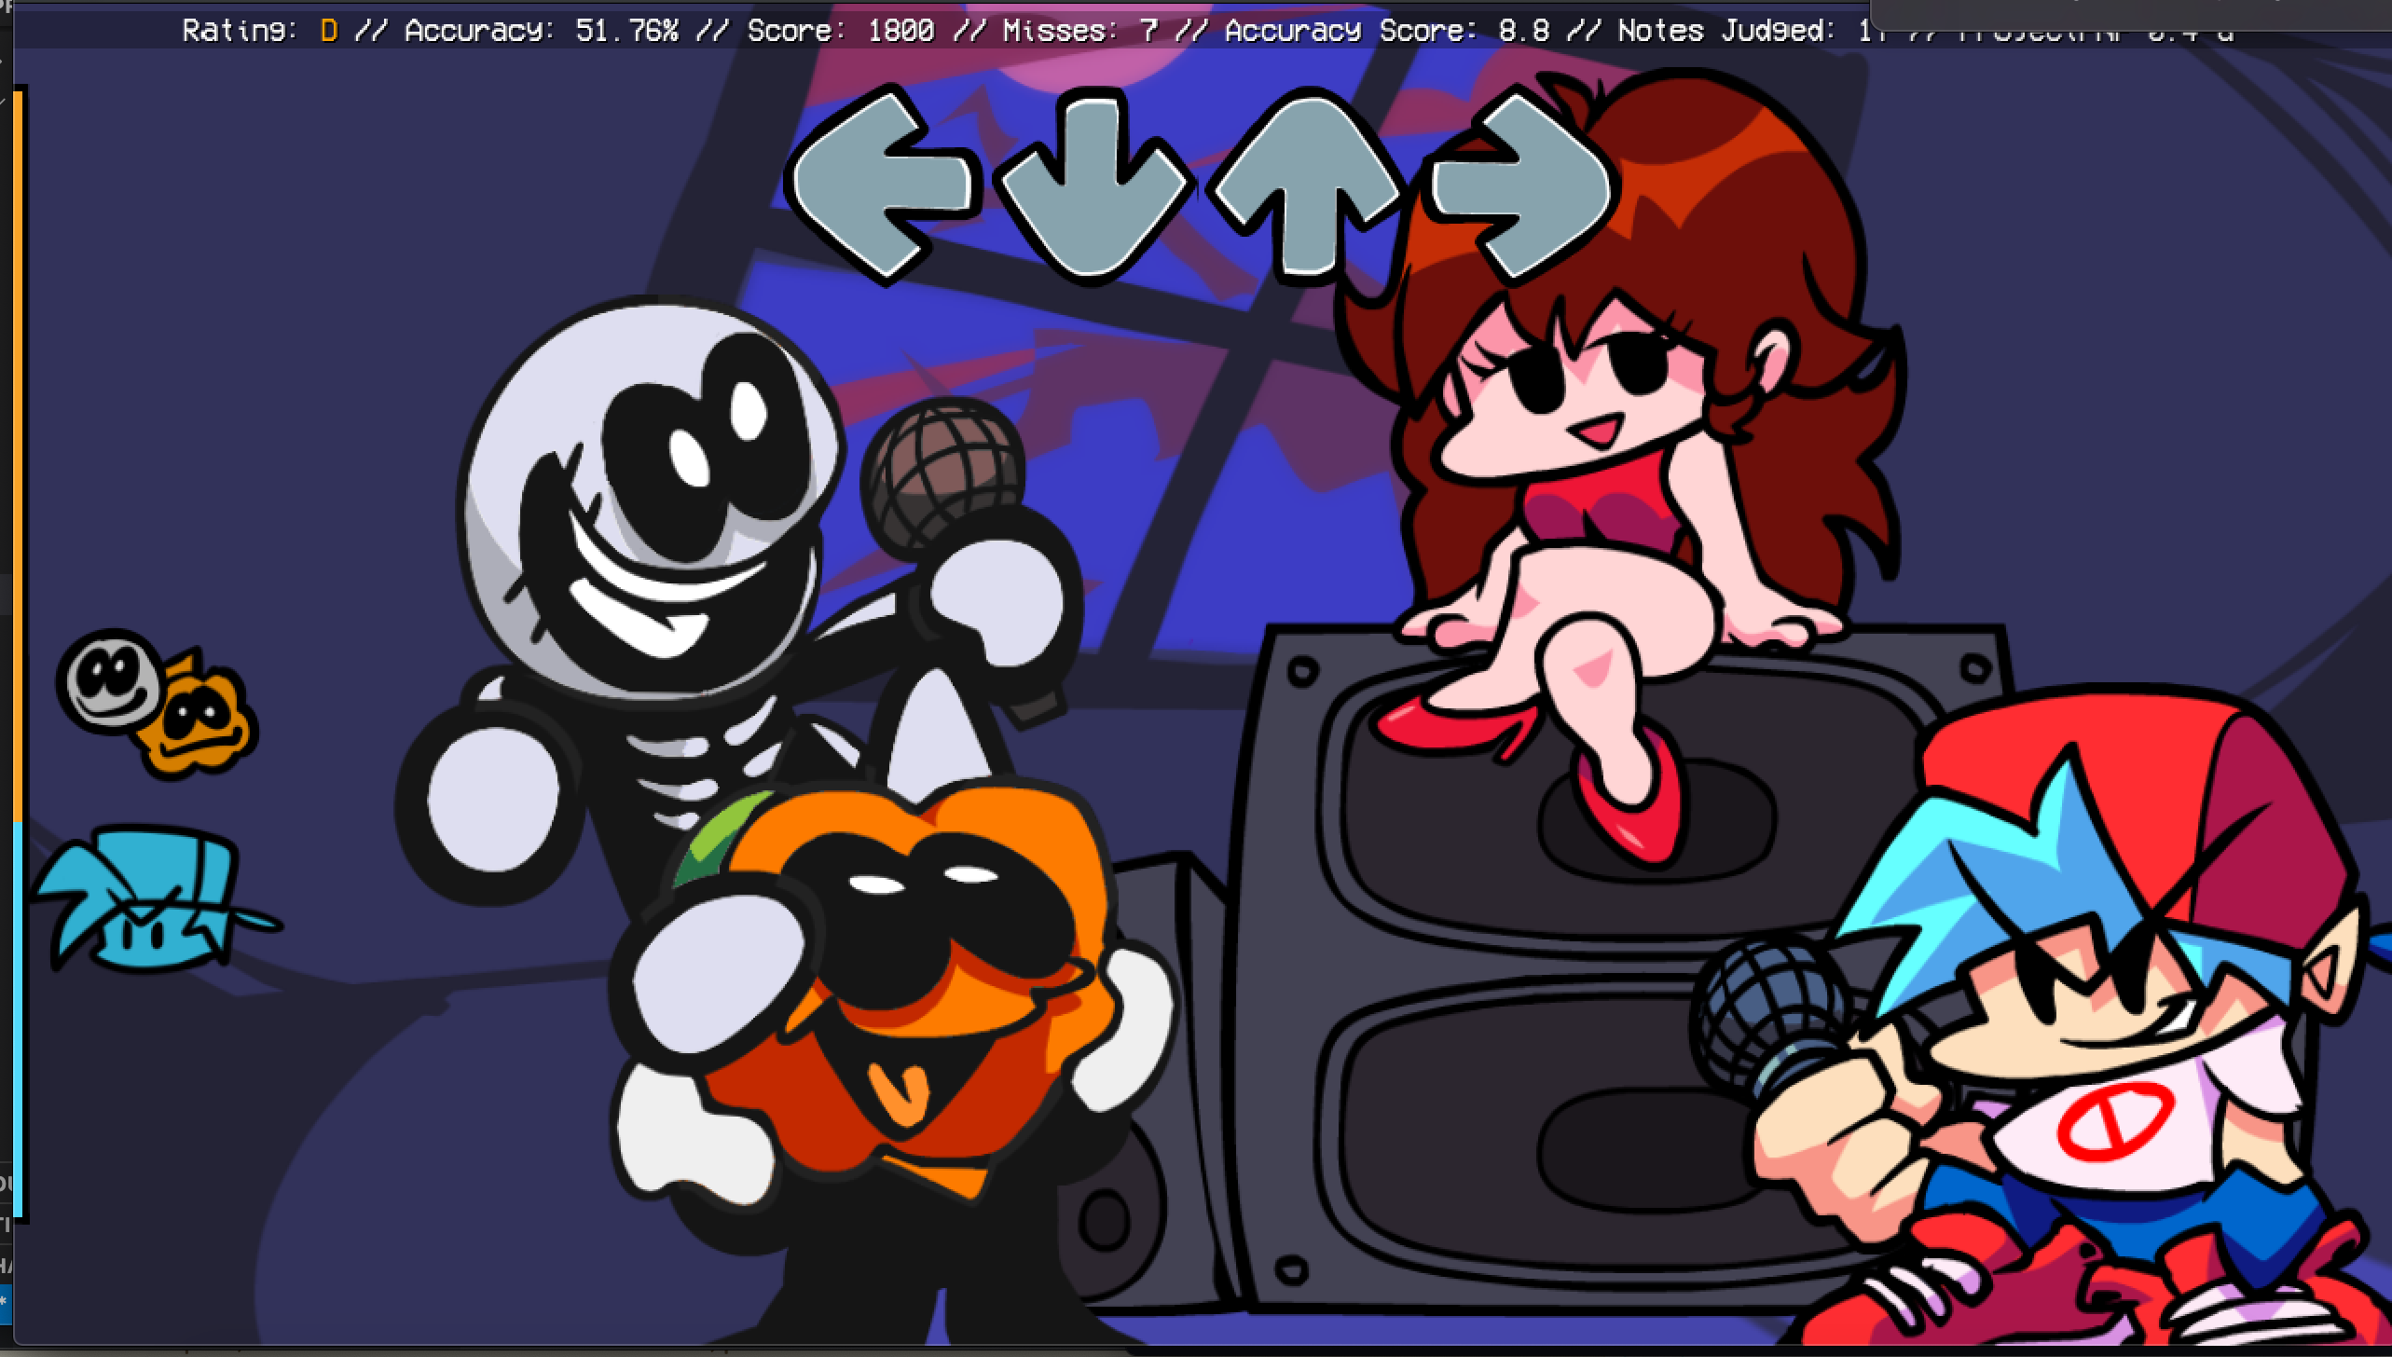Viewport: 2392px width, 1357px height.
Task: Click the vertical health bar
Action: 20,652
